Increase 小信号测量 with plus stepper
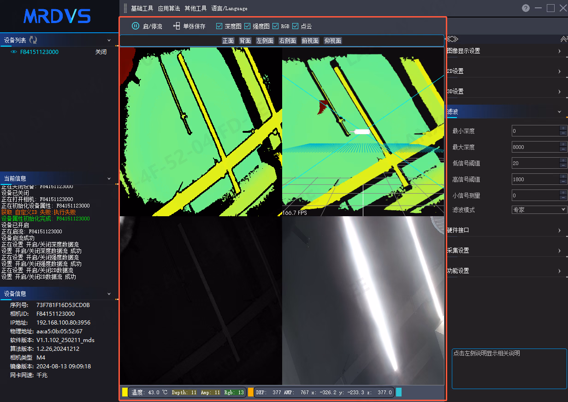Viewport: 568px width, 402px height. [x=563, y=193]
